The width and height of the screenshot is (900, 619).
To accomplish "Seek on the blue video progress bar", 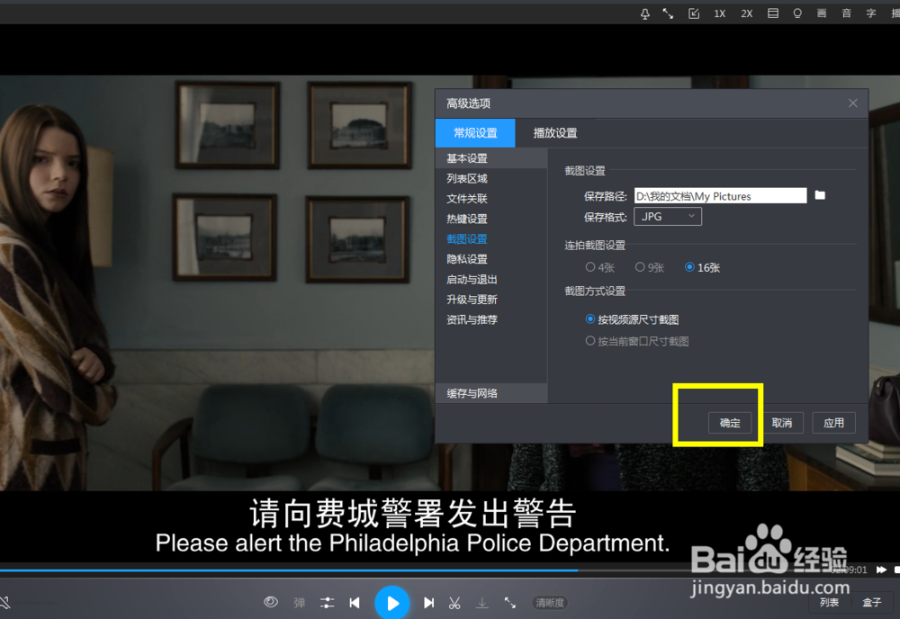I will 288,570.
